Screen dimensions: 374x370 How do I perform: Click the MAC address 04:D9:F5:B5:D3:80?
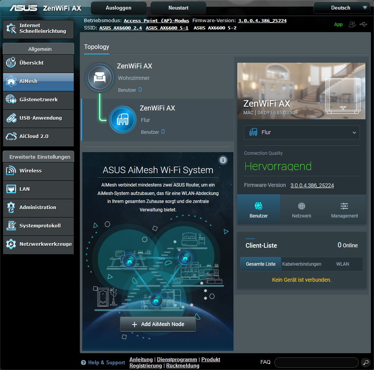276,112
